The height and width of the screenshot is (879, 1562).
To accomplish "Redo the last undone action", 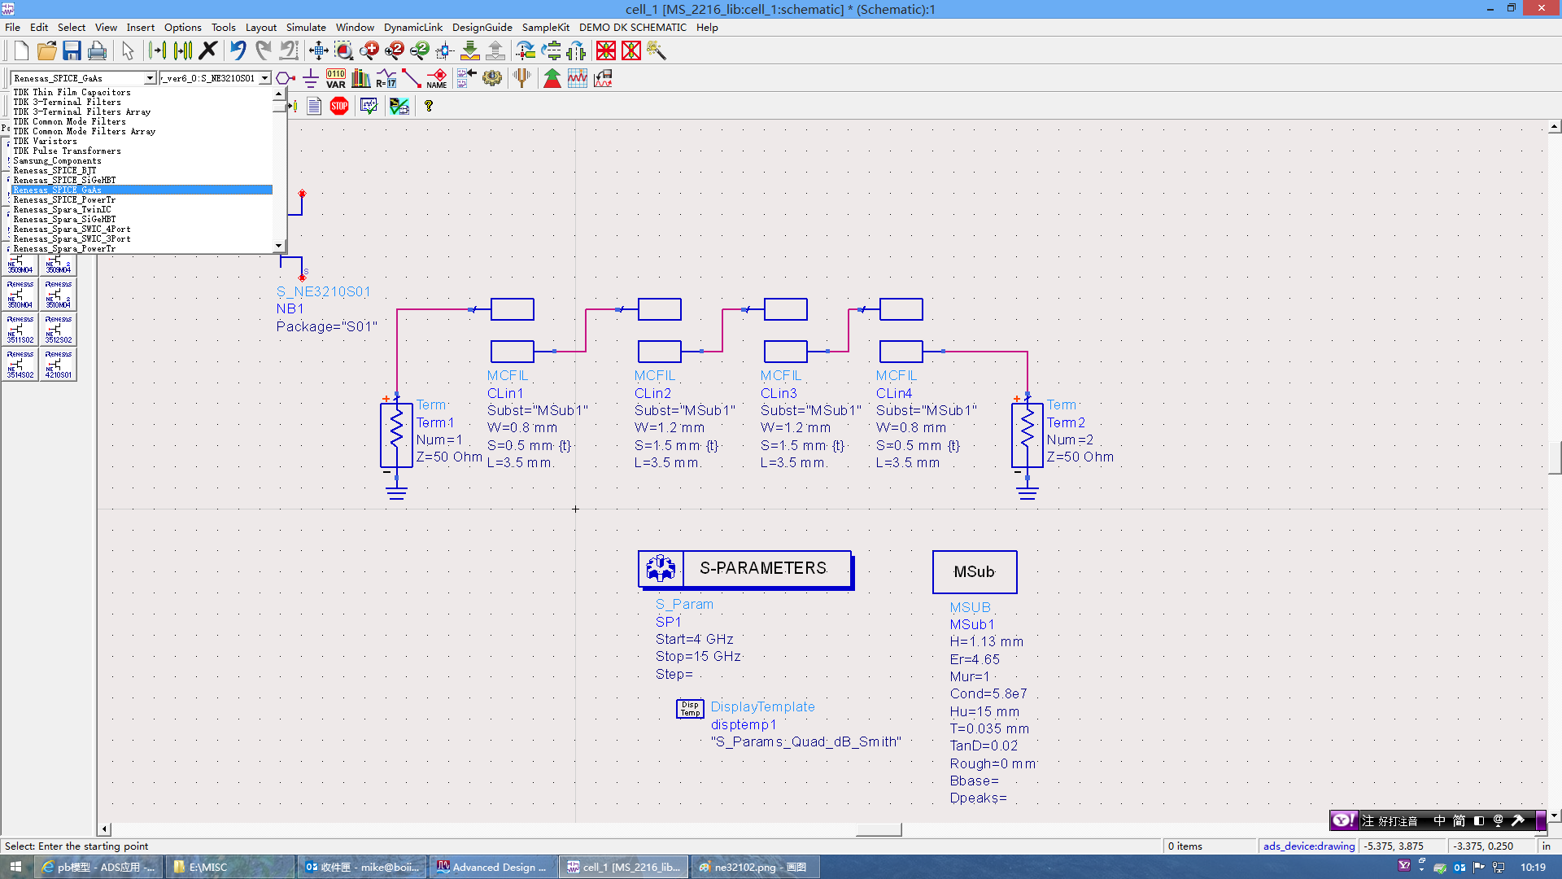I will click(263, 50).
